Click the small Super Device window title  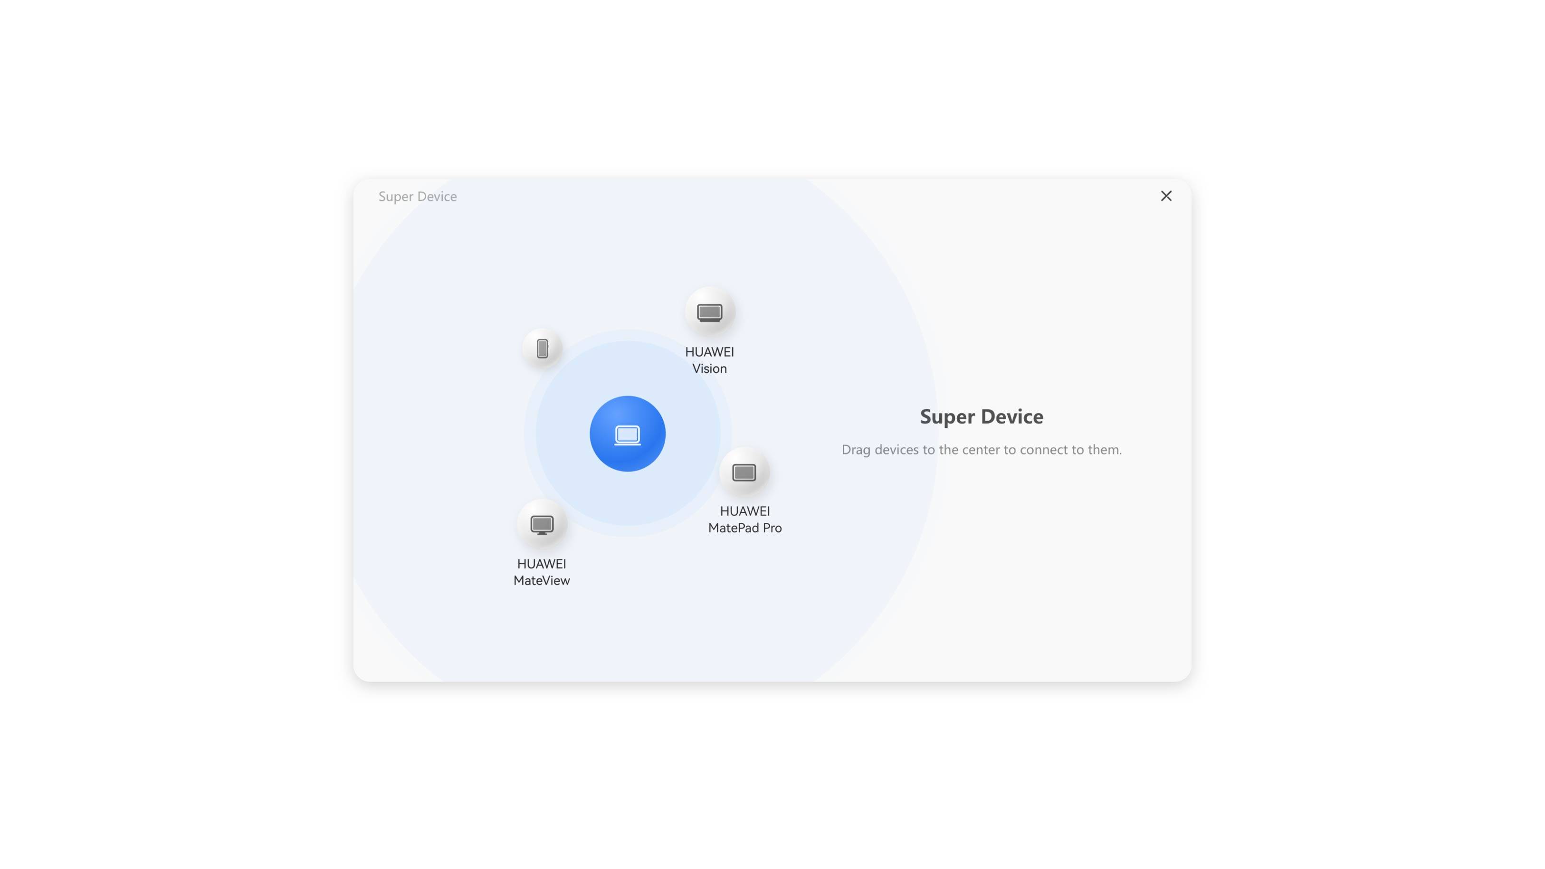tap(418, 197)
